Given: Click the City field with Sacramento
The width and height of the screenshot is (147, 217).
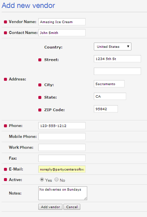Looking at the screenshot, I should coord(109,84).
